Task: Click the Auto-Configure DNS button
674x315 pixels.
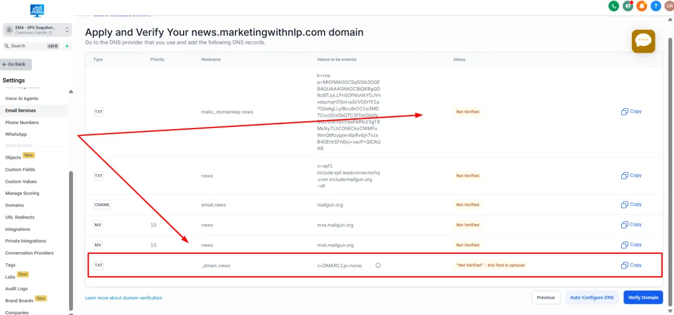Action: point(592,298)
